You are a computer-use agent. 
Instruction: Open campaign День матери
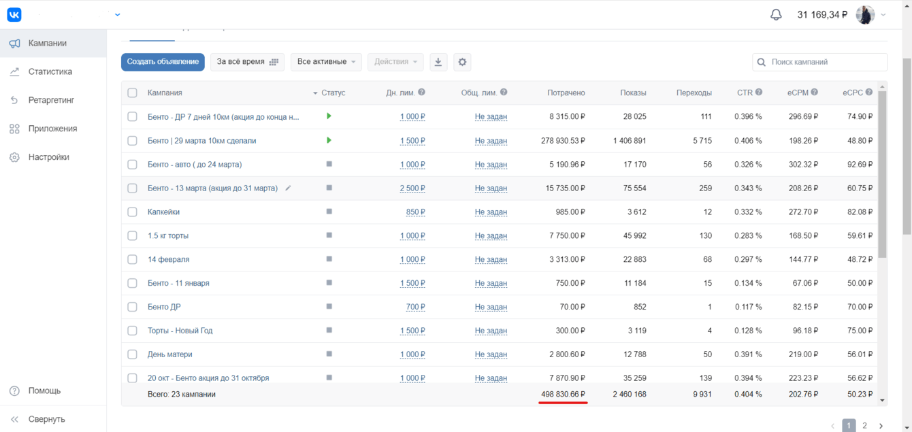(x=170, y=354)
